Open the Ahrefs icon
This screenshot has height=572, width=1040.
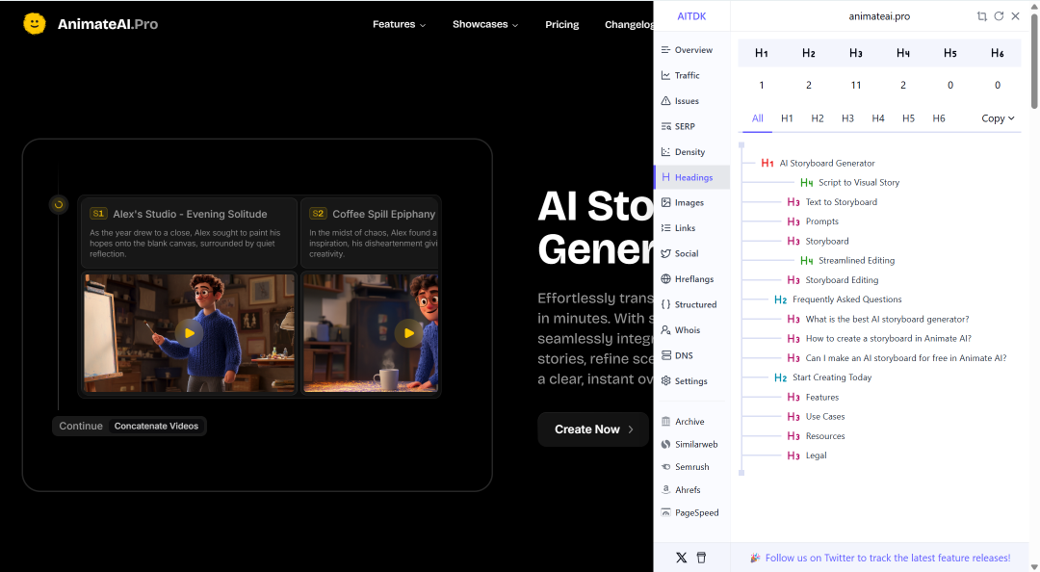point(665,490)
